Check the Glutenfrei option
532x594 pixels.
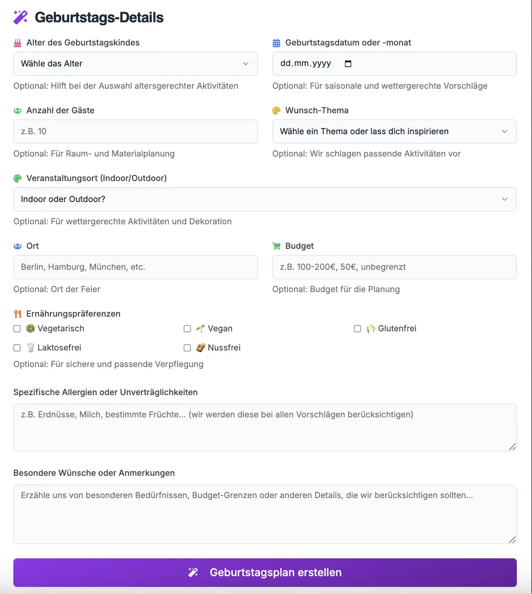pos(357,329)
